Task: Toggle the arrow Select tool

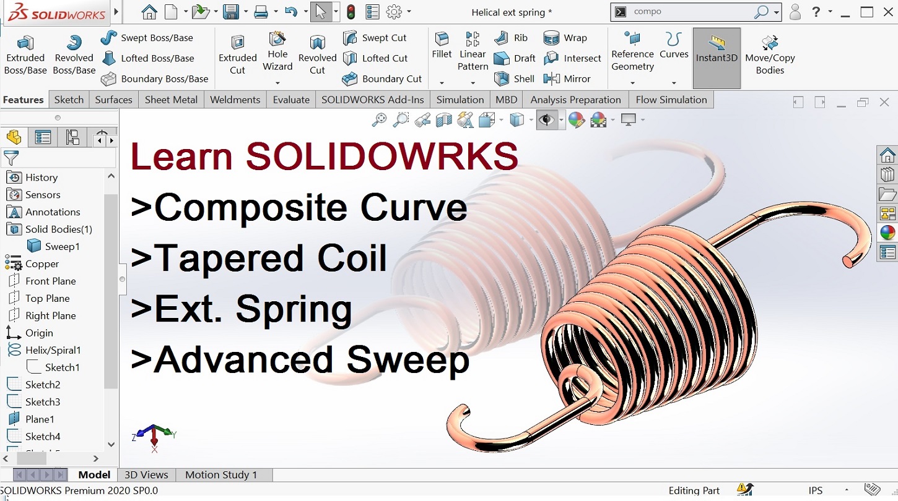Action: (x=320, y=12)
